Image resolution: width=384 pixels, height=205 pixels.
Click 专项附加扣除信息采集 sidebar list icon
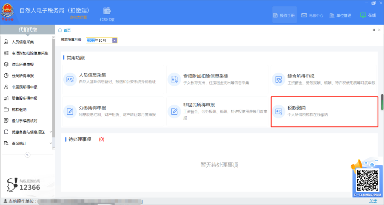pos(6,53)
